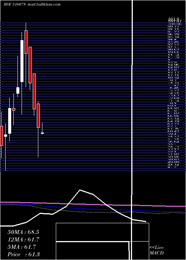Viewport: 186px width, 260px height.
Task: Click the peak of the white MACD line
Action: [80, 190]
